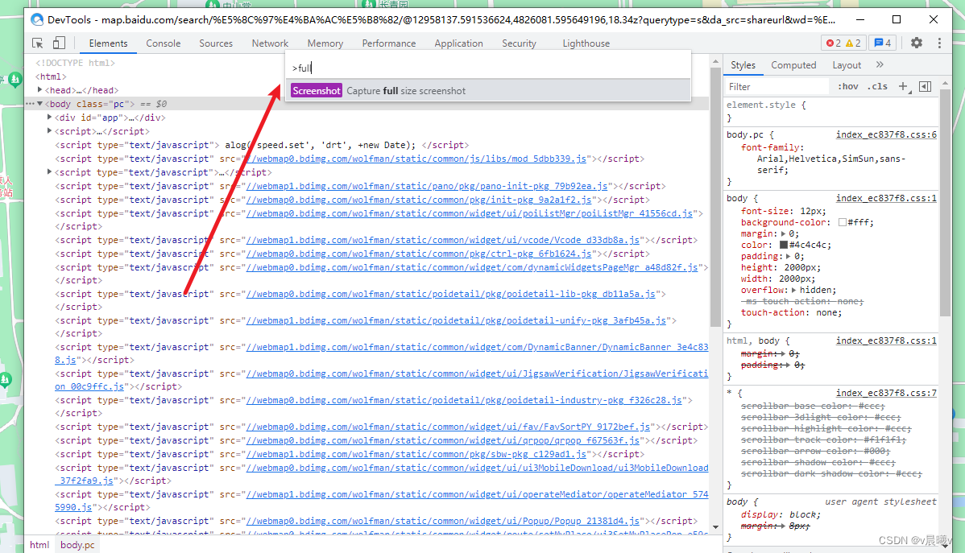Open index_ec837f8.css:6 source link
The image size is (965, 553).
click(x=886, y=134)
